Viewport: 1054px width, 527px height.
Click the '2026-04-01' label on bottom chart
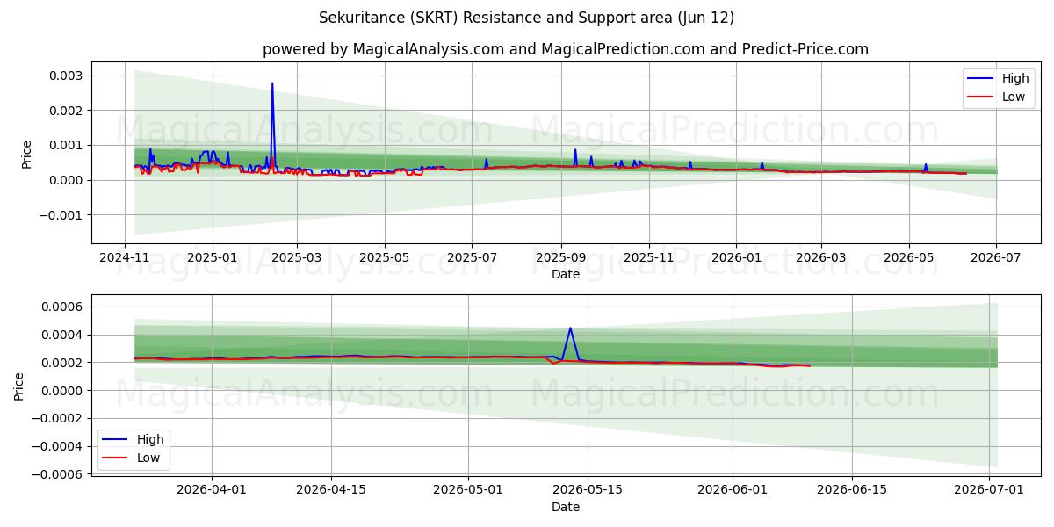click(x=212, y=490)
